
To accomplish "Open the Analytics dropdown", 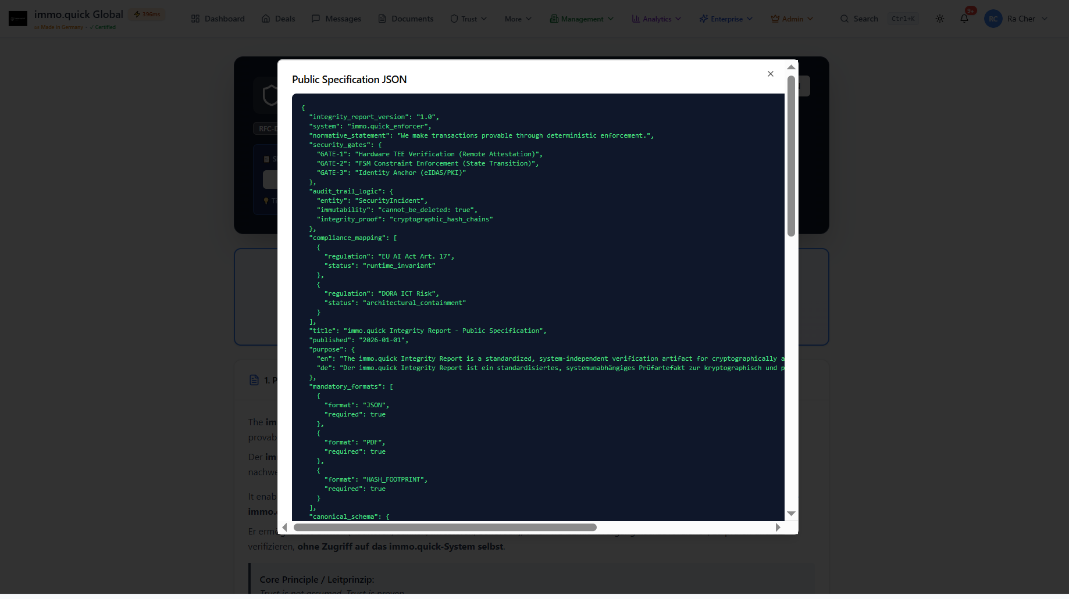I will [x=656, y=19].
